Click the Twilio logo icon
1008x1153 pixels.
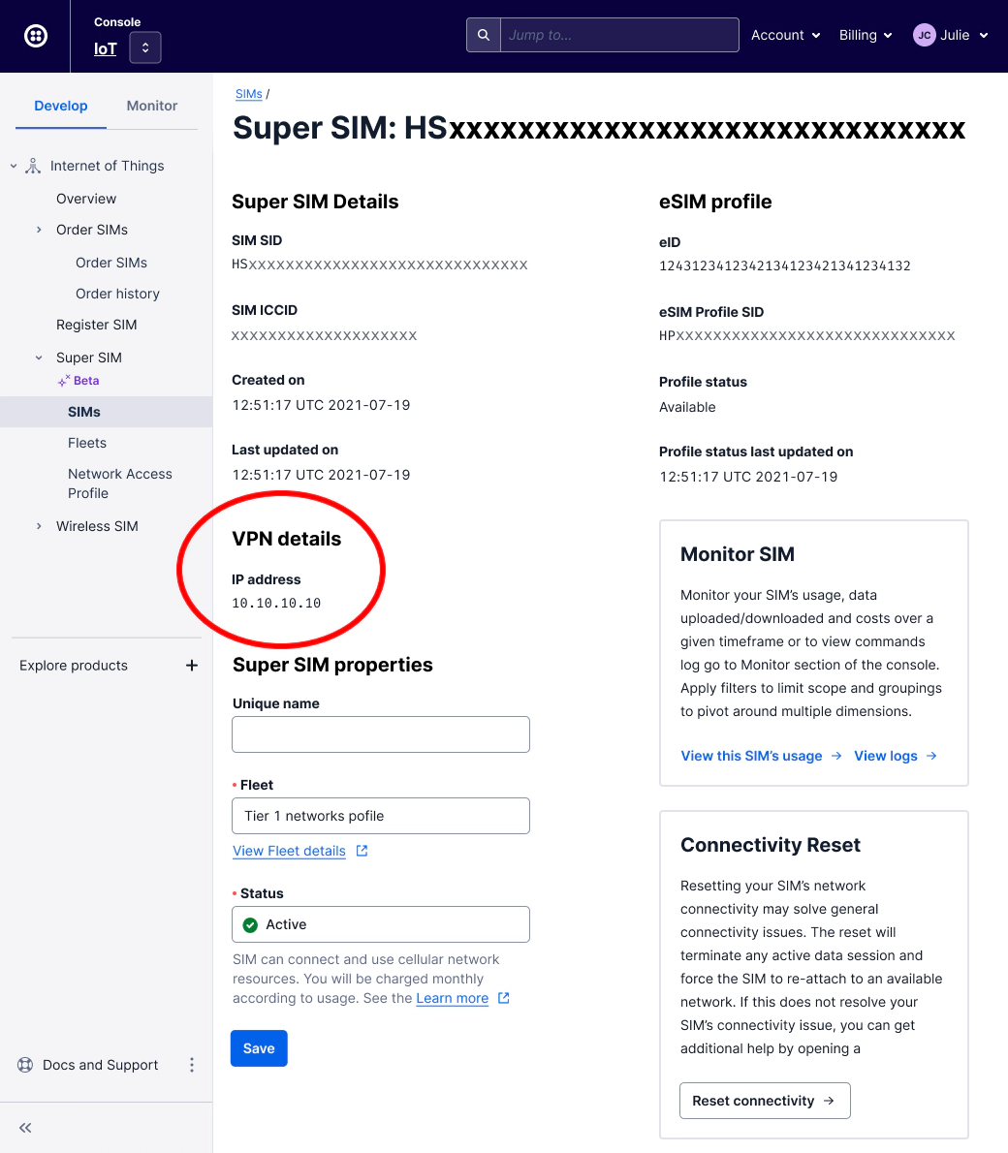tap(36, 36)
